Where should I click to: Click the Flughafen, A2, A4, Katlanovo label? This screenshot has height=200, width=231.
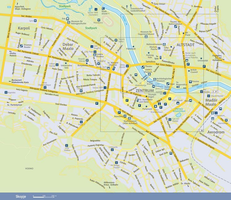click(x=217, y=58)
